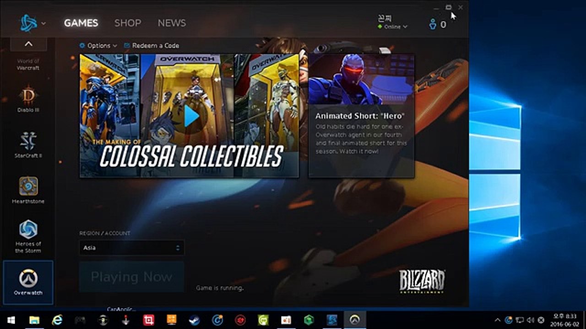Open the taskbar clock and date

[x=564, y=320]
